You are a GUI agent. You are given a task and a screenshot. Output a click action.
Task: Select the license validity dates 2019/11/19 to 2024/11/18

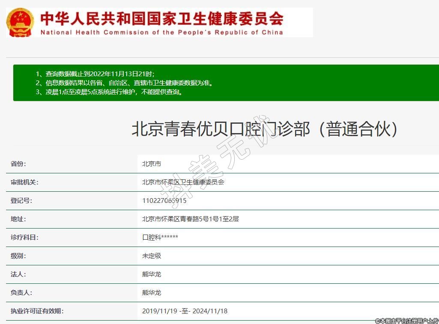pos(185,311)
